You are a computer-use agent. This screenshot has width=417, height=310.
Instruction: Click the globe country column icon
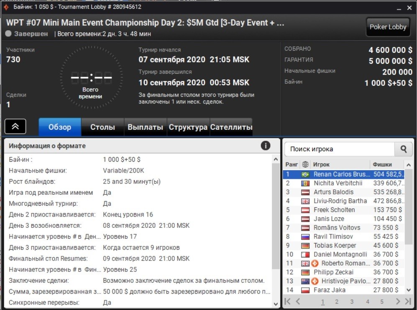point(305,164)
